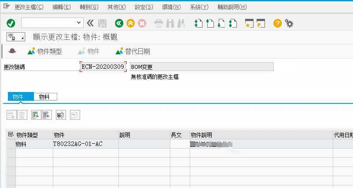Switch to the 物件 tab
The image size is (353, 188).
[21, 97]
